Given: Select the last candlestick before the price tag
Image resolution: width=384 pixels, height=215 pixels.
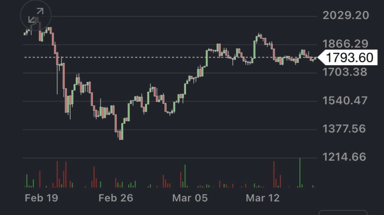Looking at the screenshot, I should click(x=313, y=59).
